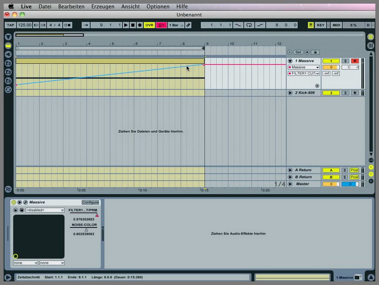Click the Back to Arrangement button

click(x=161, y=25)
